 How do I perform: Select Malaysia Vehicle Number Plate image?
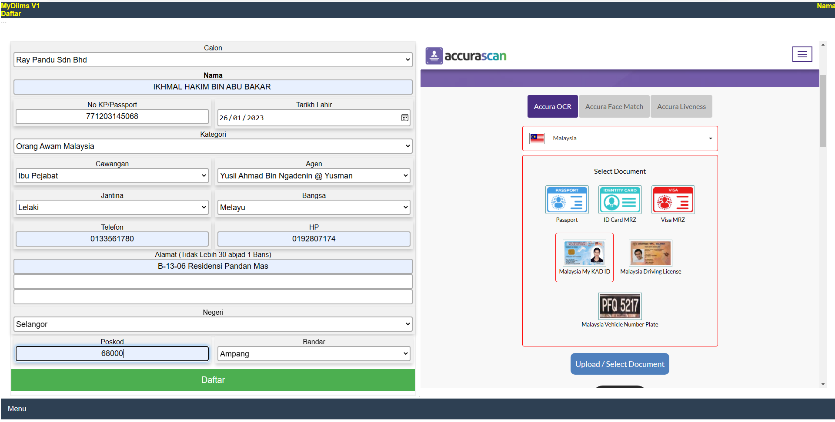[x=620, y=306]
